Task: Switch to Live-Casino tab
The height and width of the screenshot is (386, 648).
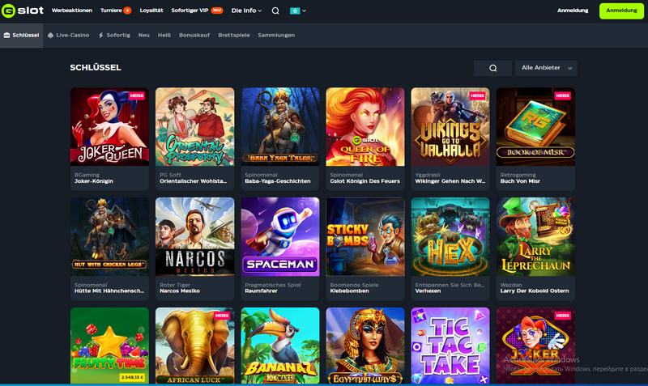Action: [69, 35]
